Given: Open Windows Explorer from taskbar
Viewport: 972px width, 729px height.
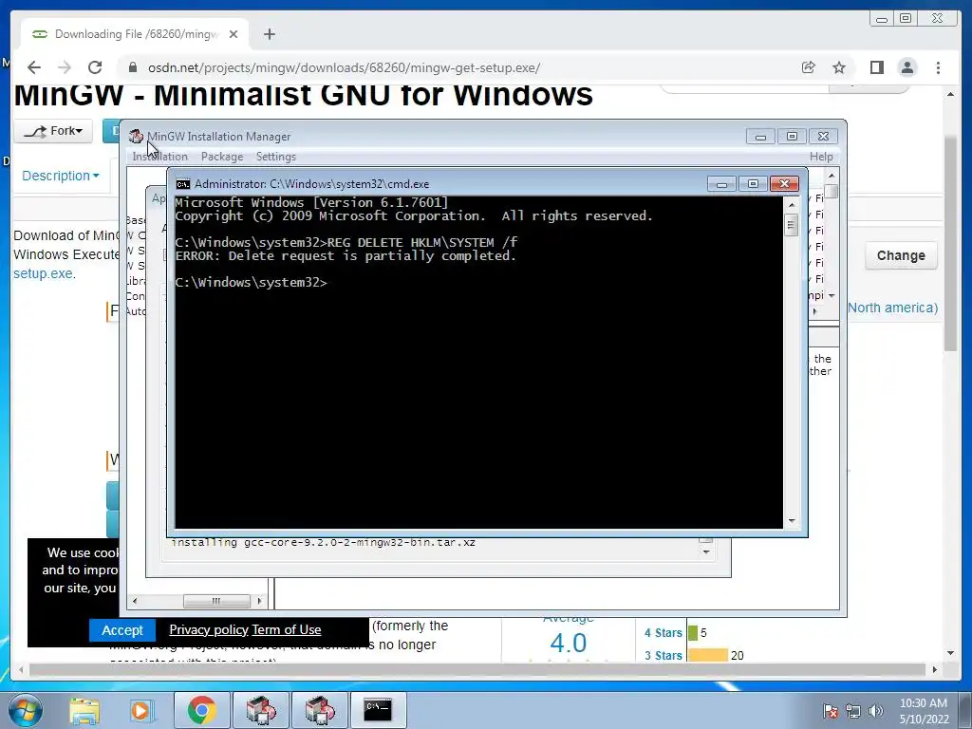Looking at the screenshot, I should (x=84, y=710).
